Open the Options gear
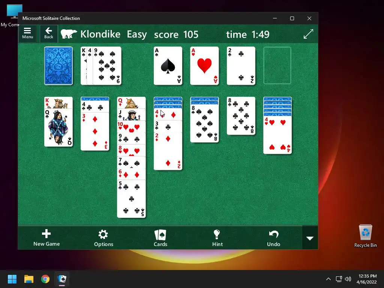 pos(103,238)
